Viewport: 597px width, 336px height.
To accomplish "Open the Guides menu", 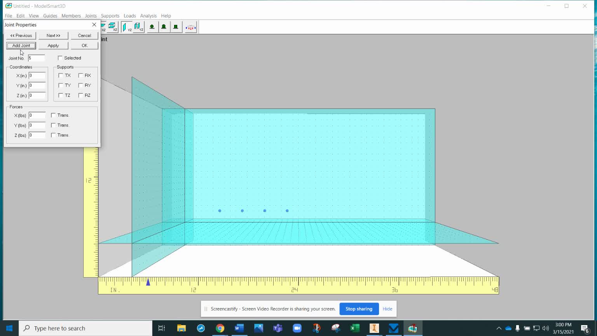I will (50, 16).
